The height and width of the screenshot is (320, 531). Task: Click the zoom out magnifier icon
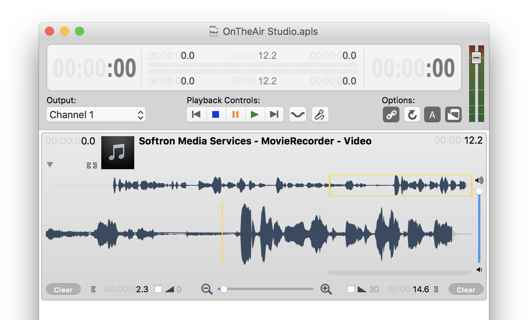tap(207, 289)
